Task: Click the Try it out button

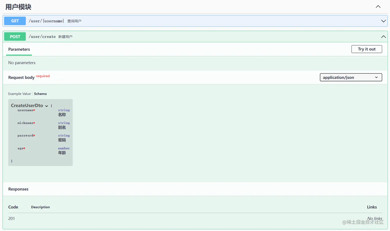Action: coord(367,49)
